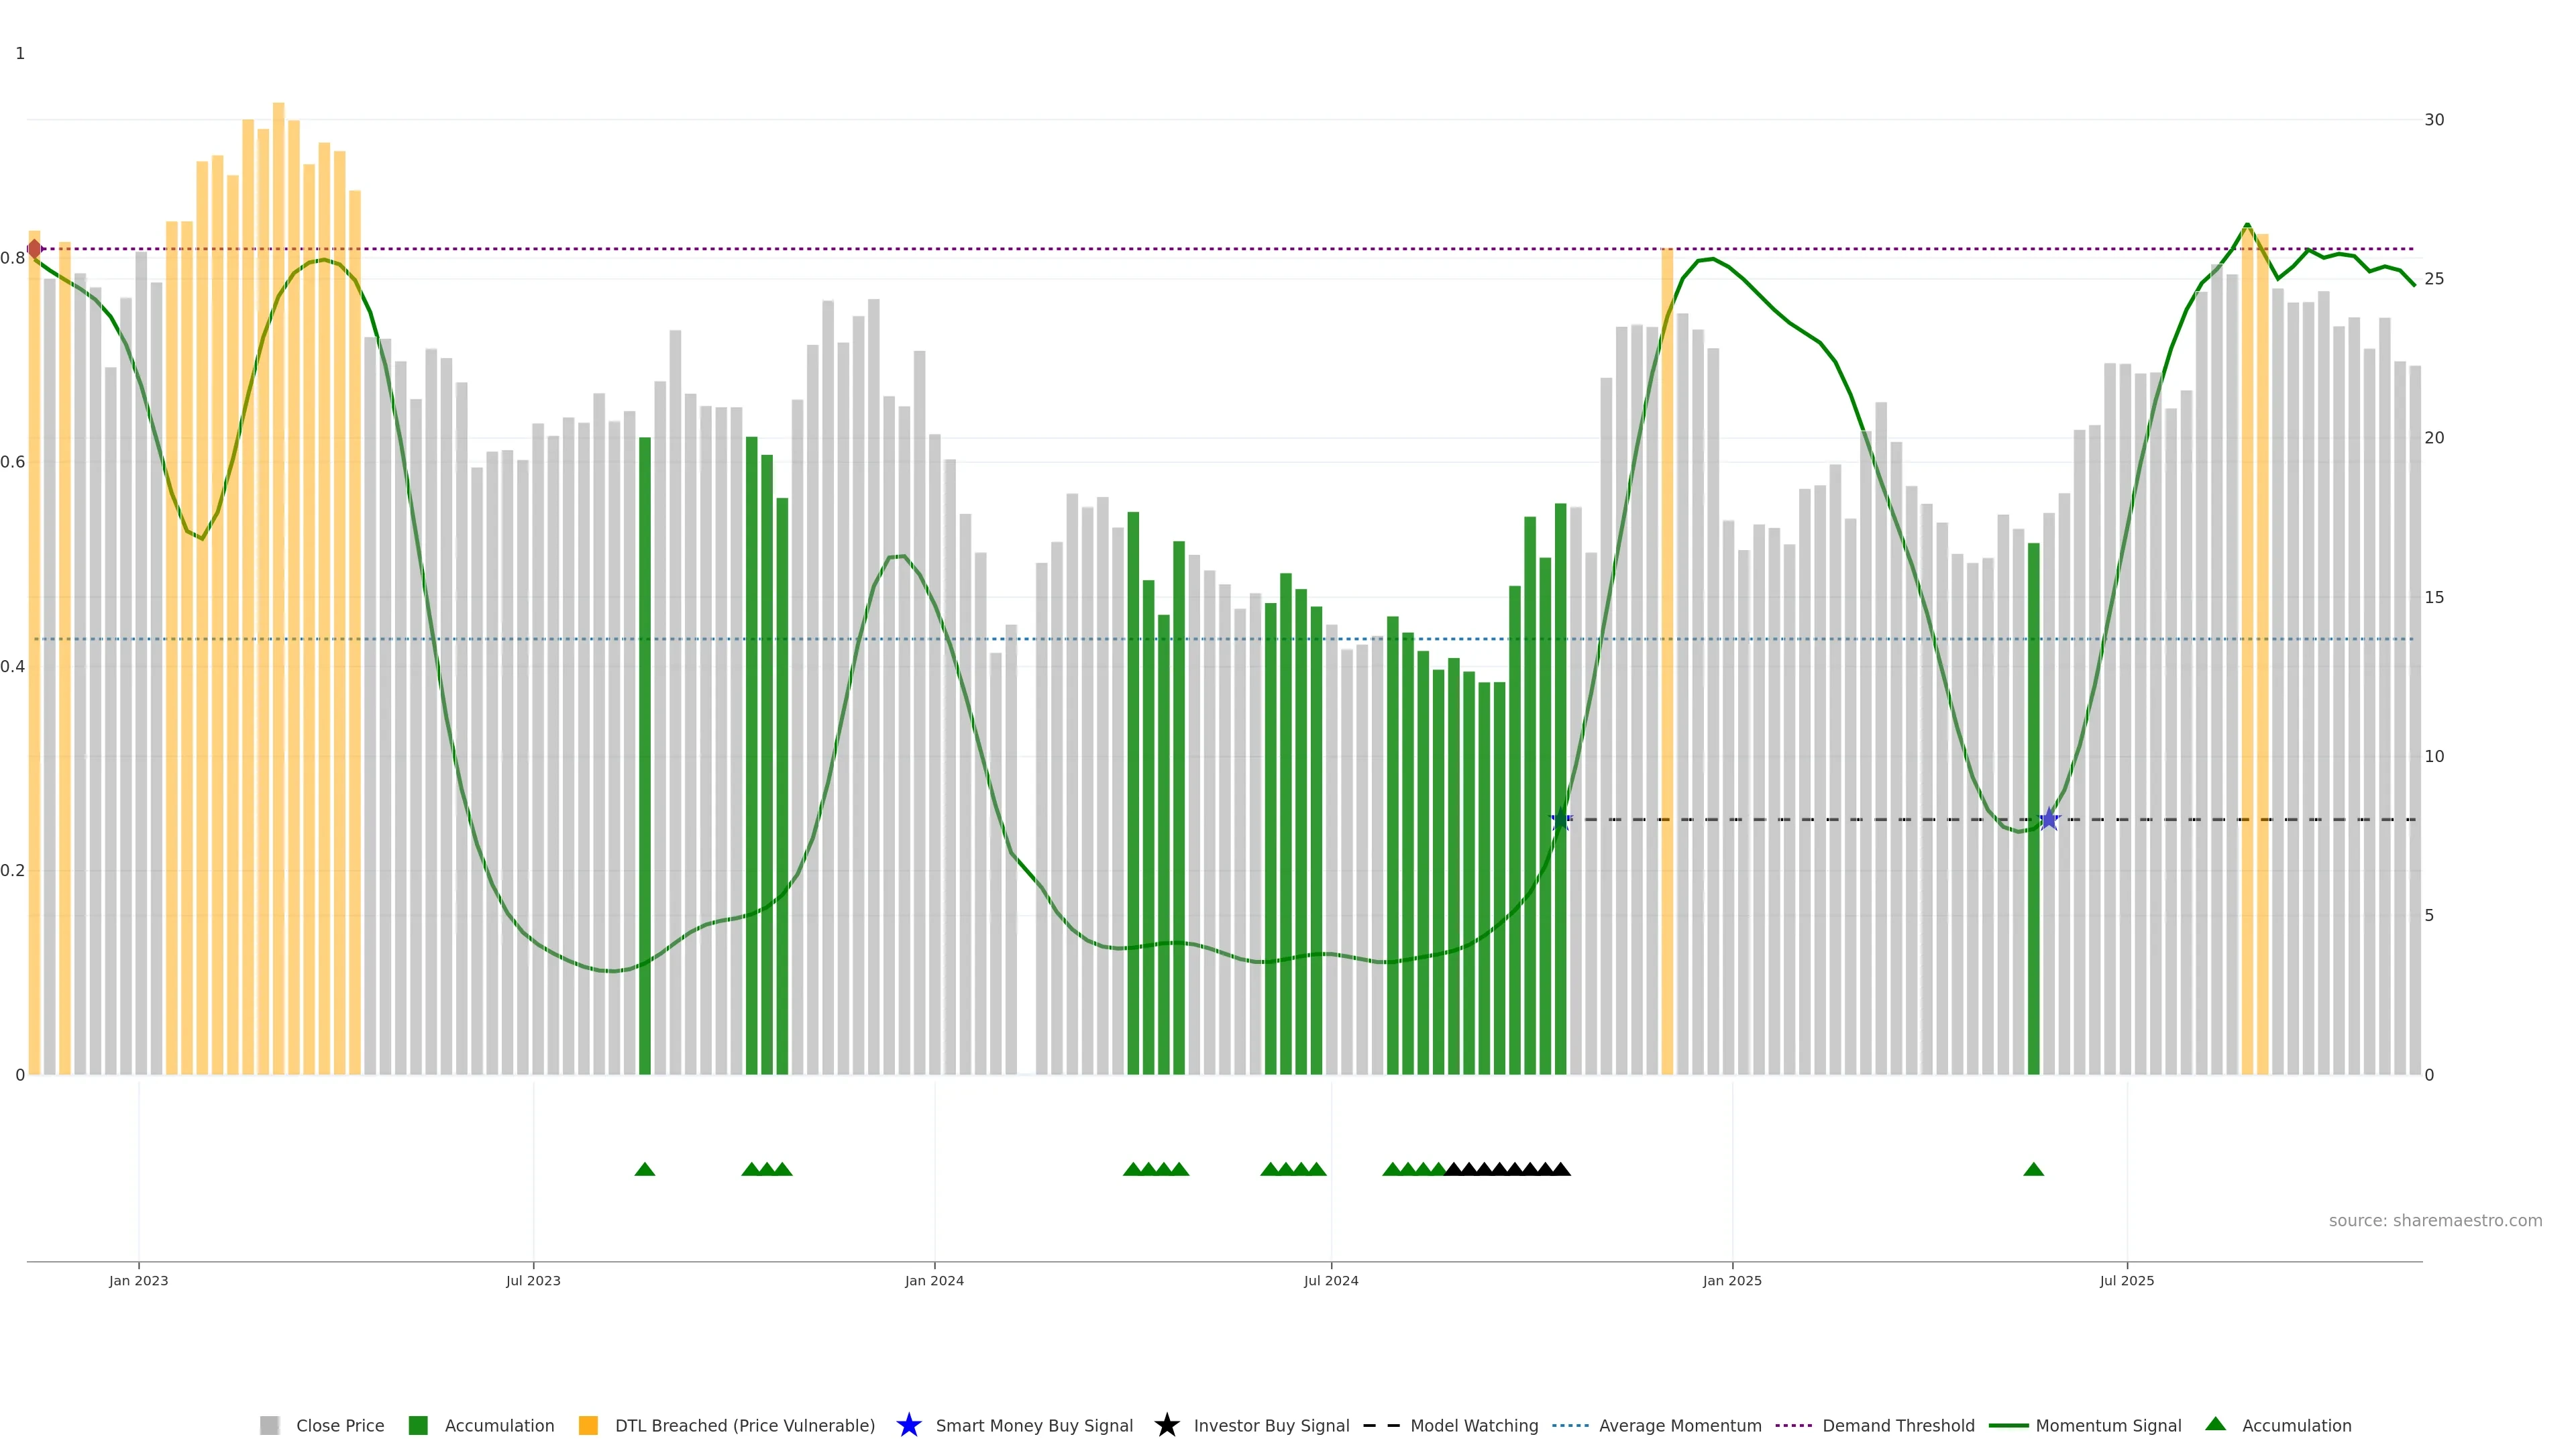
Task: Click the orange DTL Breached legend swatch
Action: tap(588, 1425)
